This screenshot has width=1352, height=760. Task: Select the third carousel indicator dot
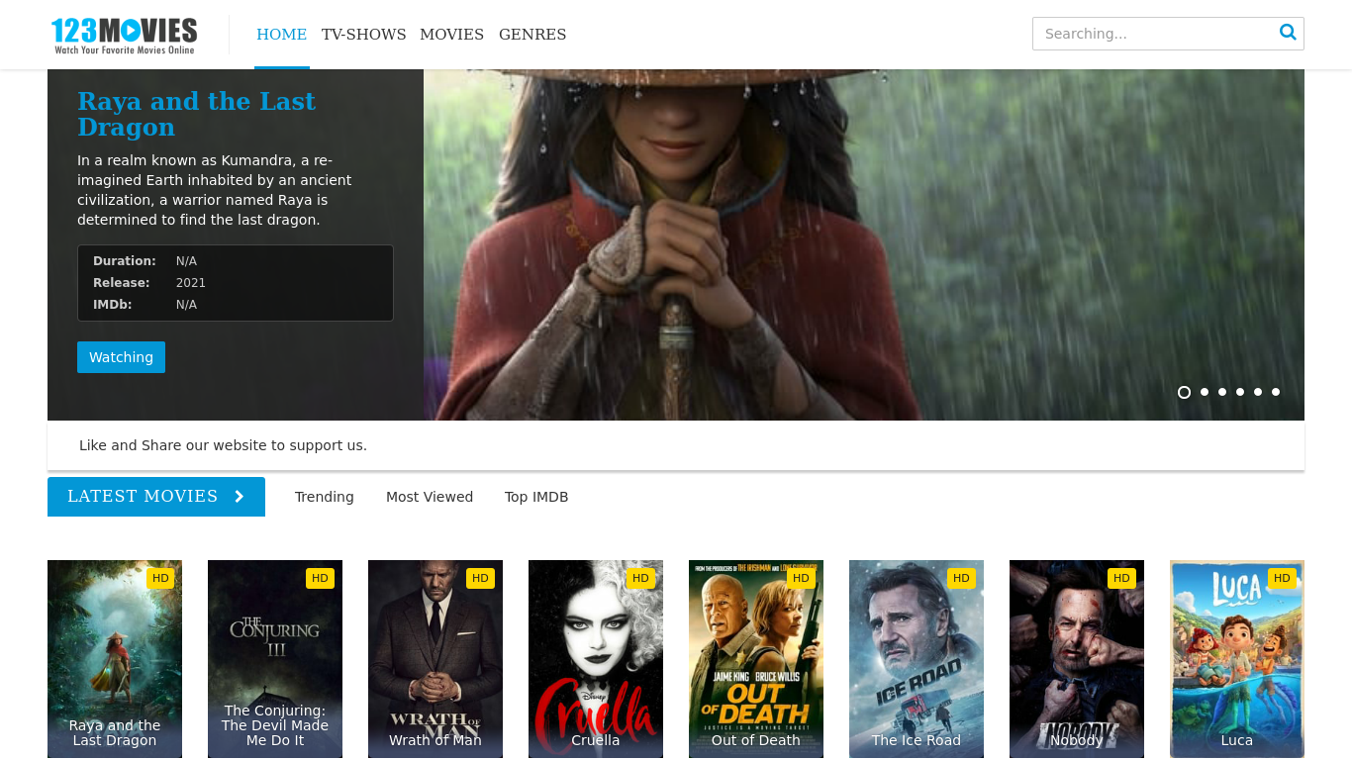[x=1221, y=392]
